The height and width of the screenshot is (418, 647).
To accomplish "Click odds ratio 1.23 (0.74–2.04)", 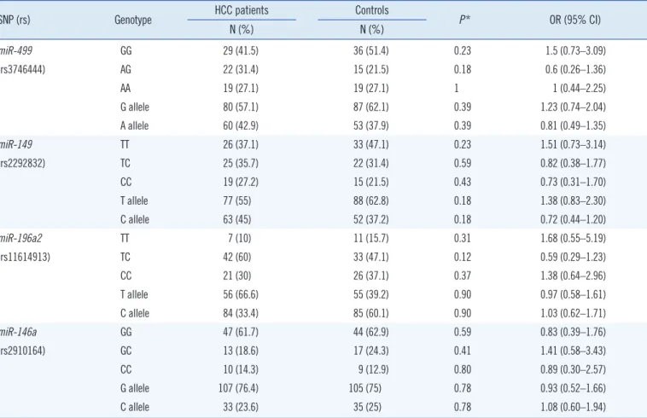I will pos(574,107).
